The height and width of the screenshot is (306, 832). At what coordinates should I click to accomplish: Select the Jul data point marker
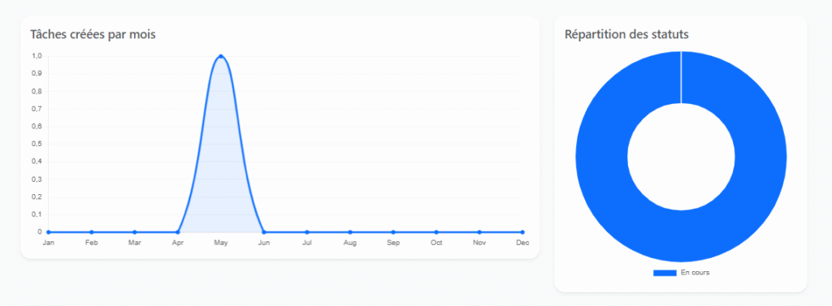[x=307, y=232]
